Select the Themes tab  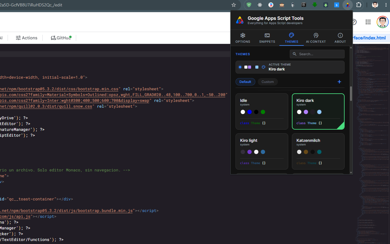(292, 38)
